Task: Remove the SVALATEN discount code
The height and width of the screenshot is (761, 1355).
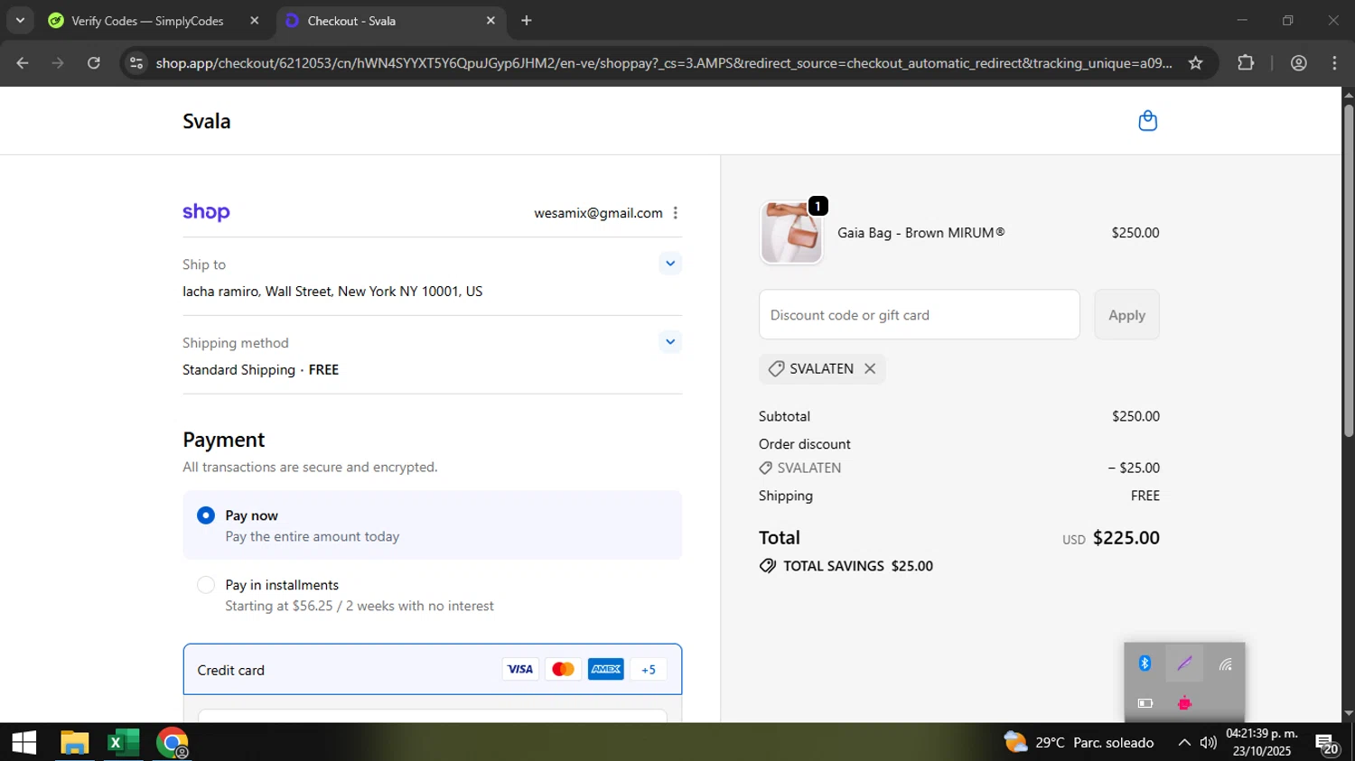Action: pyautogui.click(x=870, y=368)
